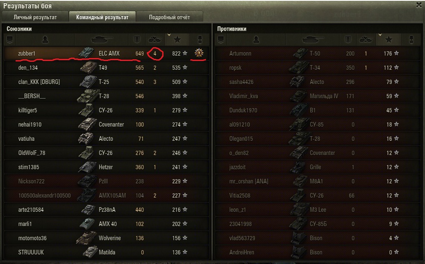Close the battle results window
Screen dimensions: 425x264
[419, 5]
